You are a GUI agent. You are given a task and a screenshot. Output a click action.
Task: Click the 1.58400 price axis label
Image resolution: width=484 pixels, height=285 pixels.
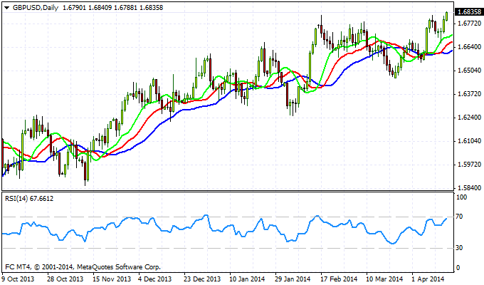(x=470, y=188)
